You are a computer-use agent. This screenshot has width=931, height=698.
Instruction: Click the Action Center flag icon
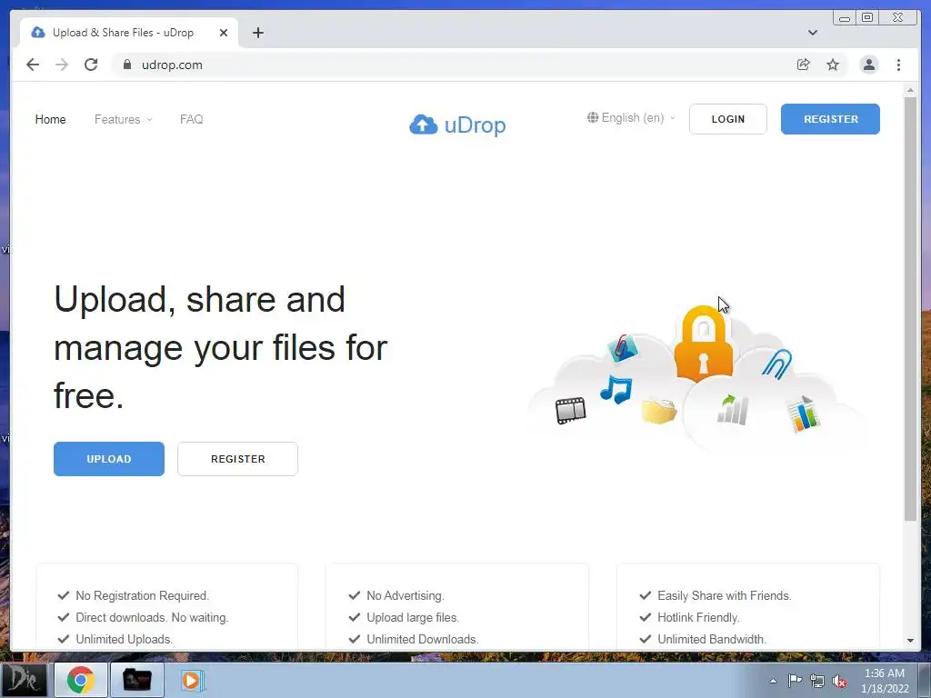click(795, 681)
